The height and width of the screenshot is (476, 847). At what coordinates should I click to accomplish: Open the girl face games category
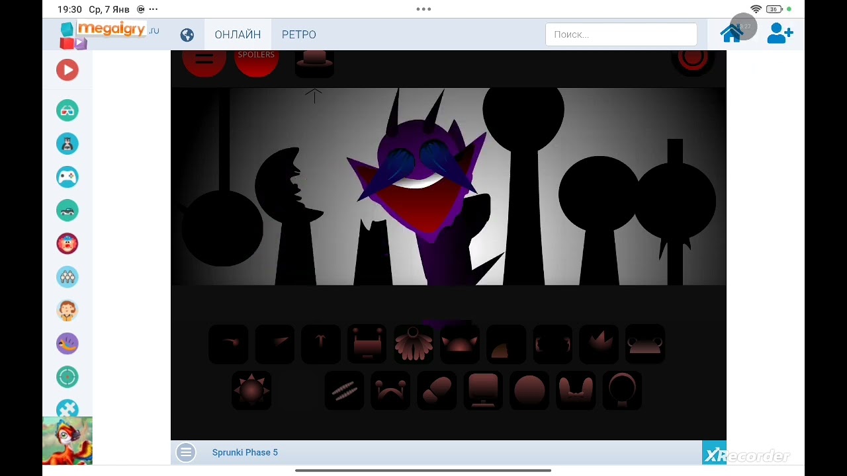[67, 310]
